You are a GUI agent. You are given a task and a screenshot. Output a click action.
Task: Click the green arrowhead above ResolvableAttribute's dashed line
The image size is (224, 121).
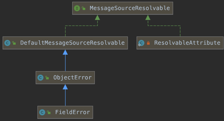(148, 18)
